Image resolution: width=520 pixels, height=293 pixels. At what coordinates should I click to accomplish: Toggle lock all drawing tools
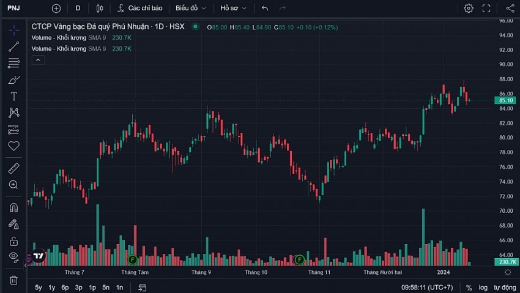pos(13,241)
